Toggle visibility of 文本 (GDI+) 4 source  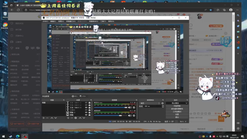point(86,105)
